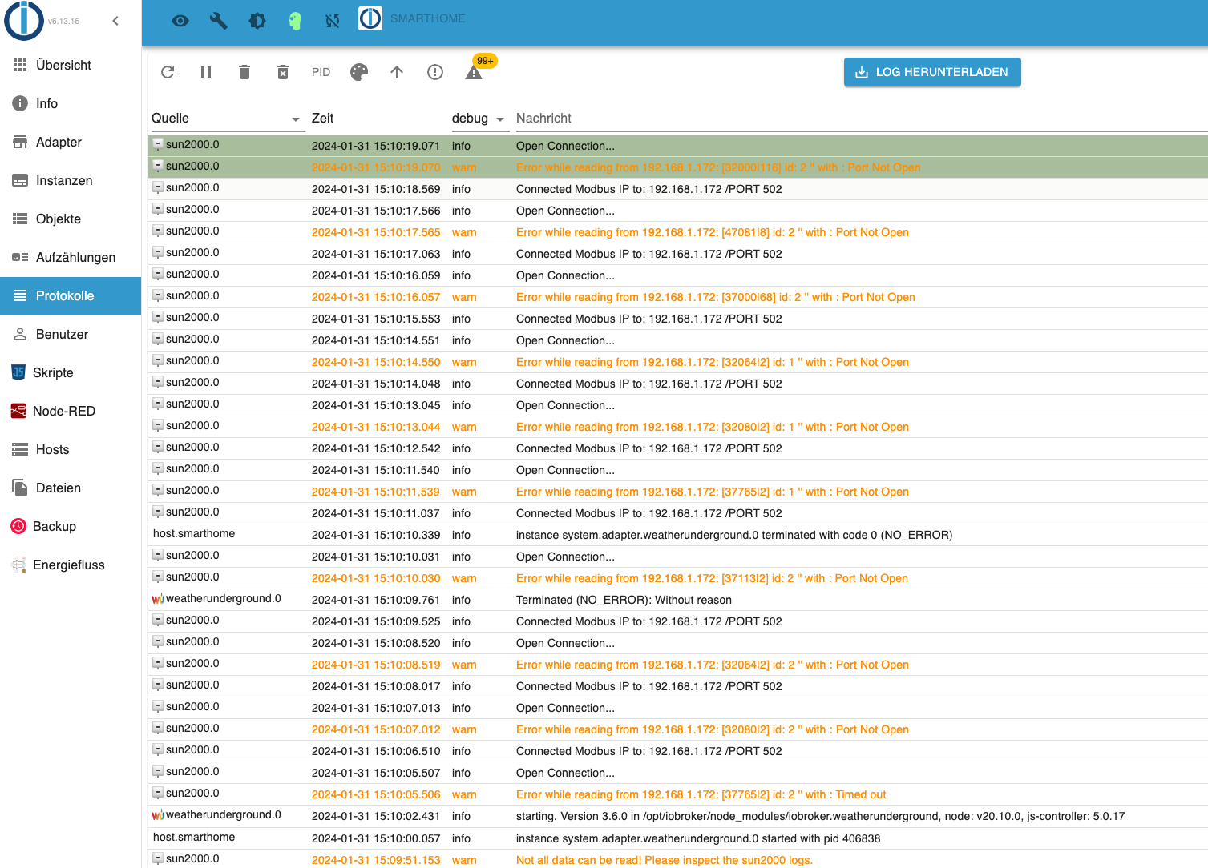Go to Adapter page
The image size is (1208, 868).
(71, 142)
